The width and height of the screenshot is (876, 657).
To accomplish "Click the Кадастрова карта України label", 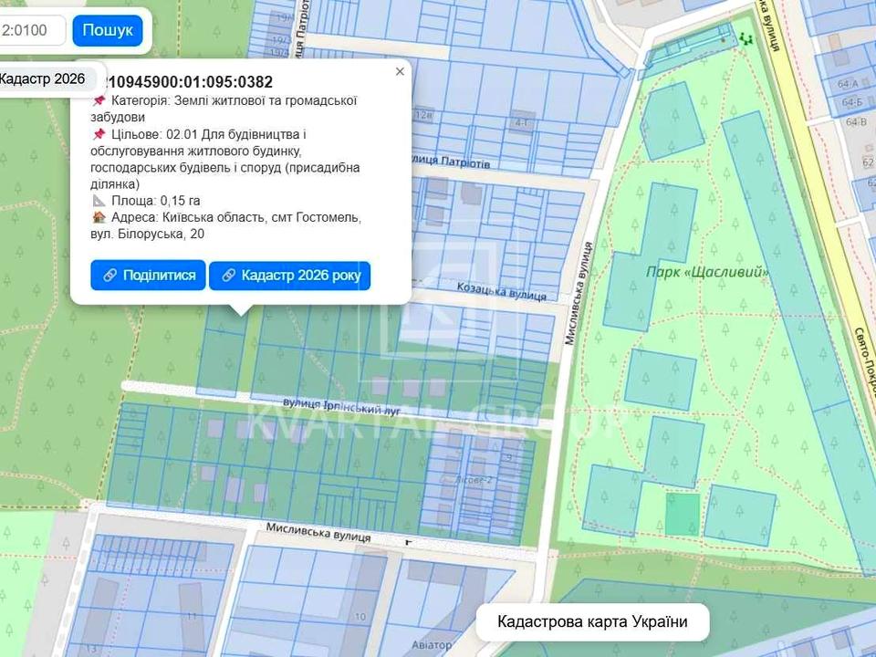I will [x=591, y=622].
